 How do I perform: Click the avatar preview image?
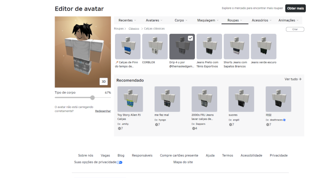pos(83,52)
